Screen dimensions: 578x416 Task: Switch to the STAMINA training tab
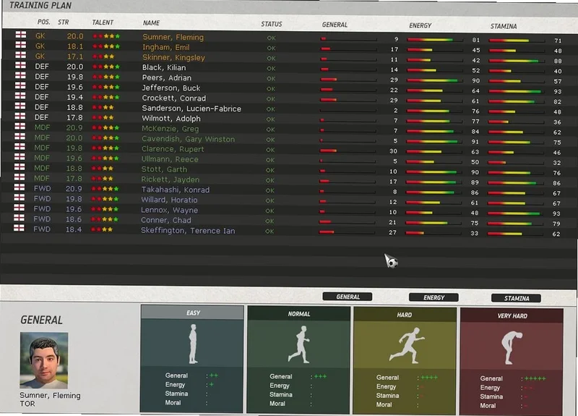tap(516, 298)
